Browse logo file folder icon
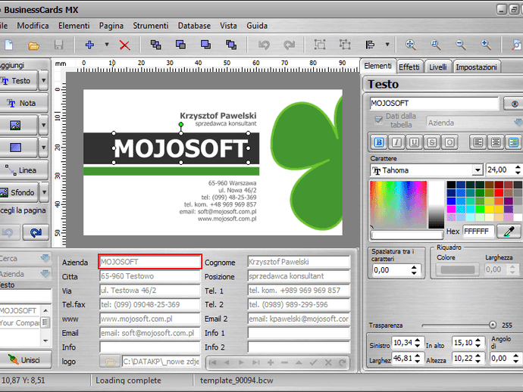Viewport: 523px width, 392px height. (x=110, y=362)
